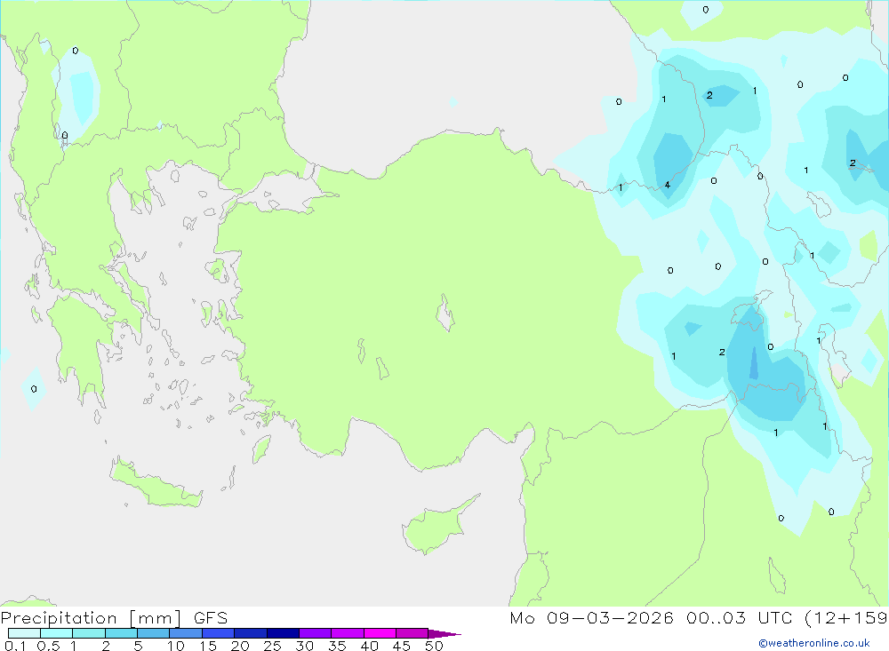
Task: Choose the 2–5 mm legend color swatch
Action: (x=121, y=633)
